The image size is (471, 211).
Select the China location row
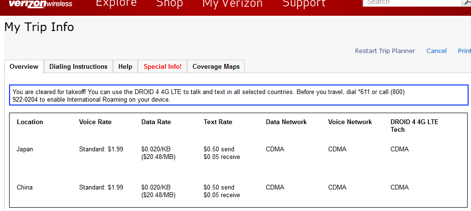click(239, 191)
